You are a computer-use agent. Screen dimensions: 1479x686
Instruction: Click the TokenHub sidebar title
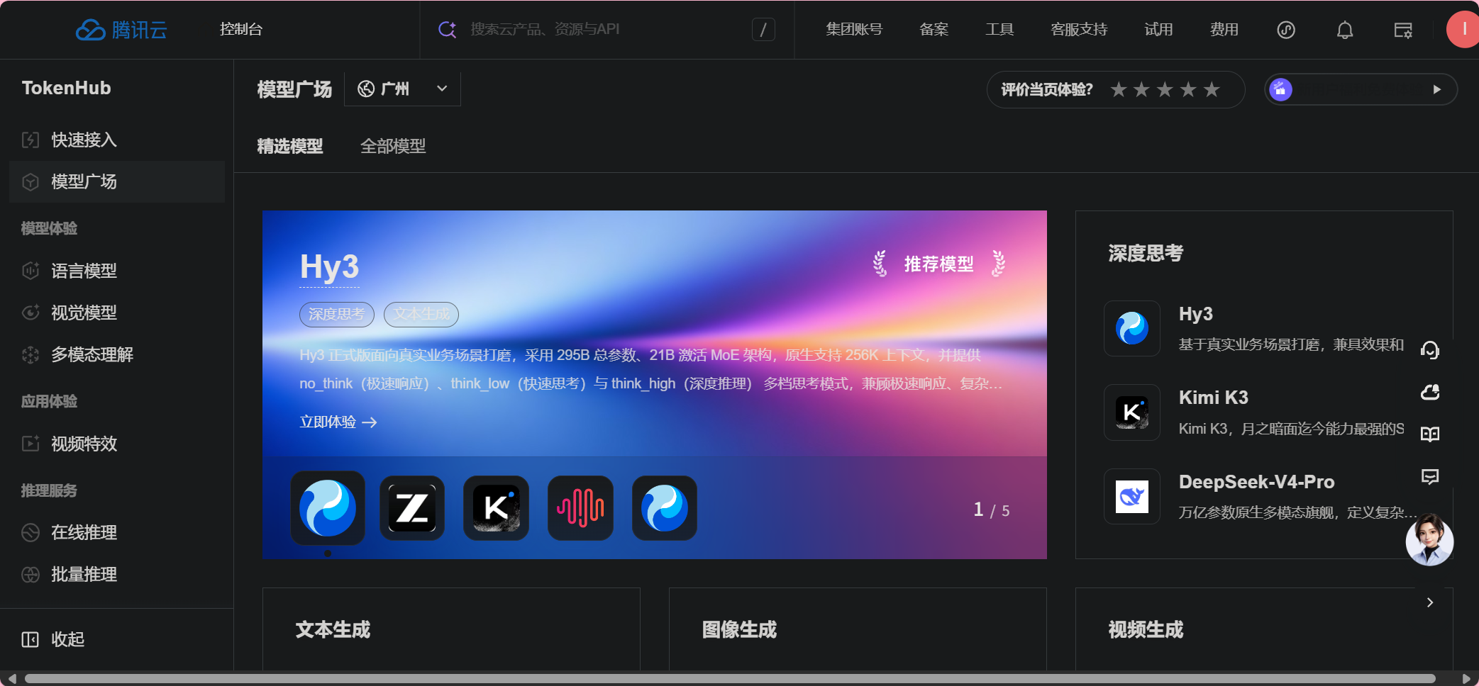point(66,88)
